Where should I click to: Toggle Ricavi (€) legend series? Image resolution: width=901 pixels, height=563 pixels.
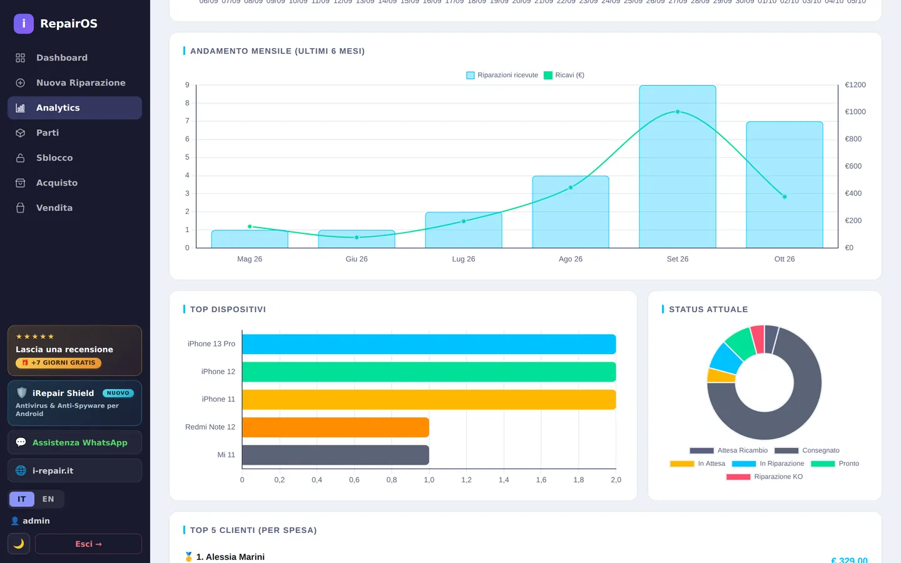564,75
